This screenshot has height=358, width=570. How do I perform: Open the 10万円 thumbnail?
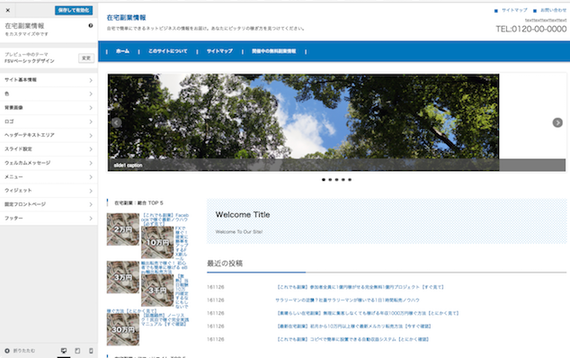(x=157, y=242)
